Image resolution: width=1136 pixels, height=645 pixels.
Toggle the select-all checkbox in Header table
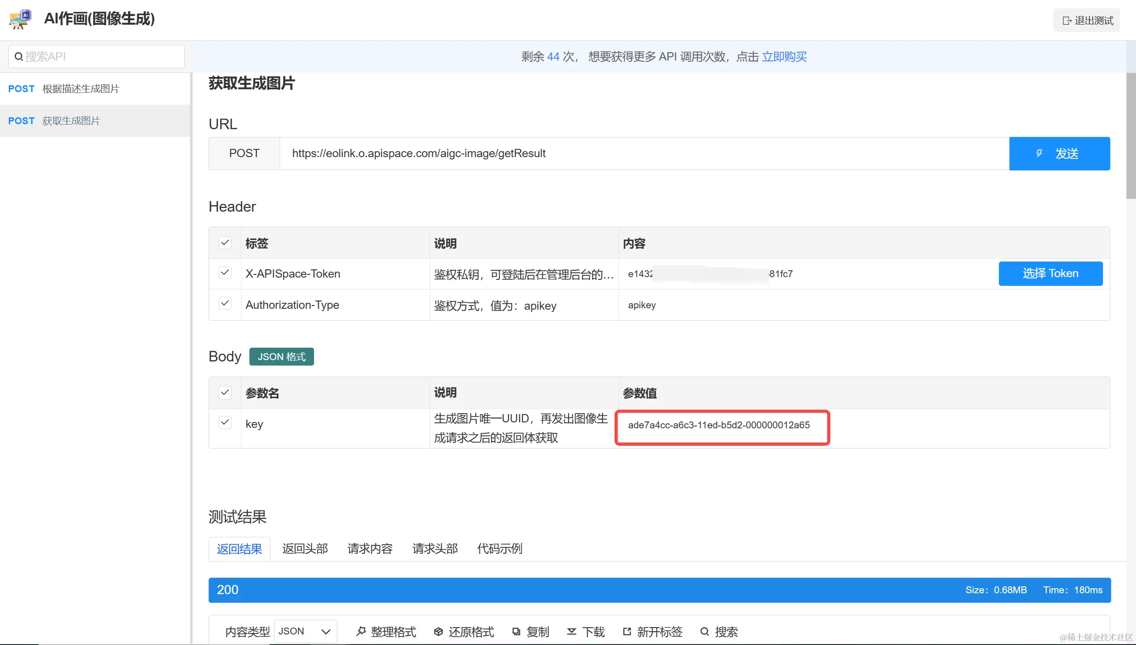point(225,243)
